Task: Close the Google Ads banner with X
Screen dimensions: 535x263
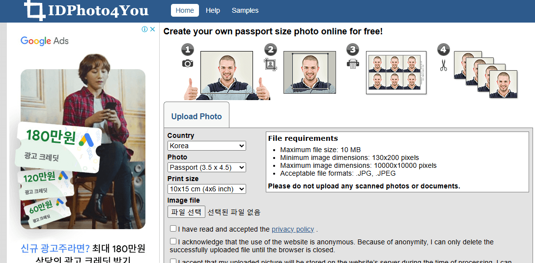Action: 152,29
